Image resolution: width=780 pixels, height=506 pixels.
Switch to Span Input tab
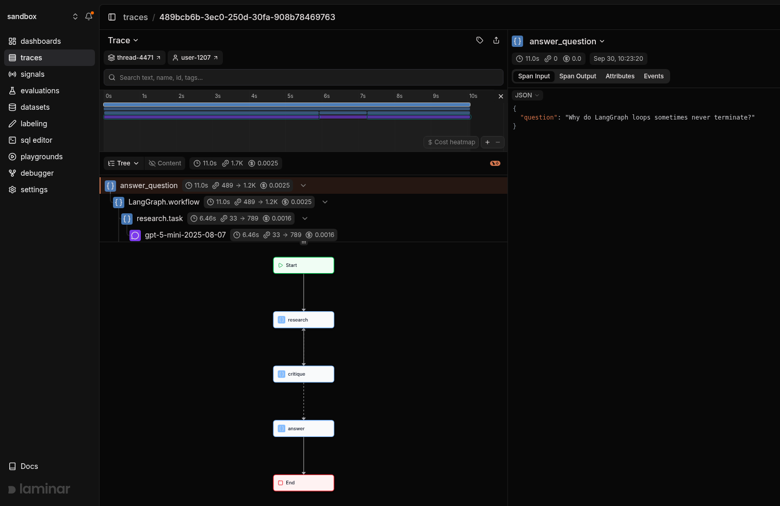point(534,76)
